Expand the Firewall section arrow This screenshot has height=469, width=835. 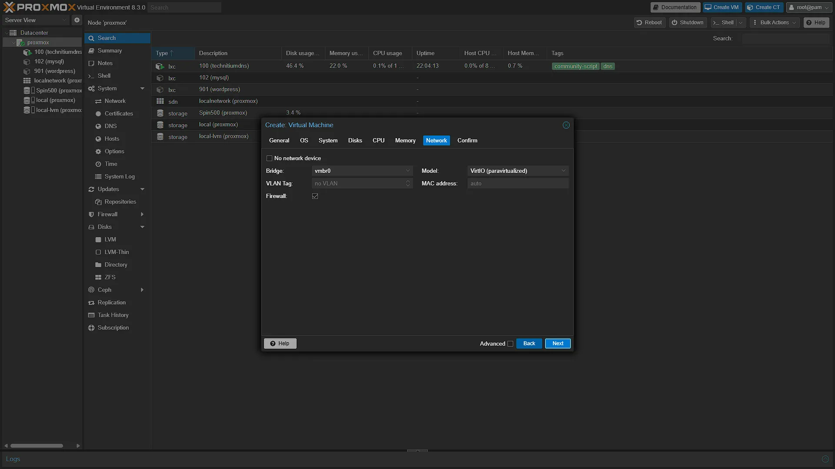click(x=142, y=215)
